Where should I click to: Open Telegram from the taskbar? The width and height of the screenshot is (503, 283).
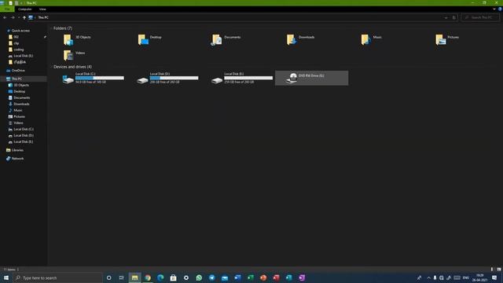pyautogui.click(x=211, y=277)
